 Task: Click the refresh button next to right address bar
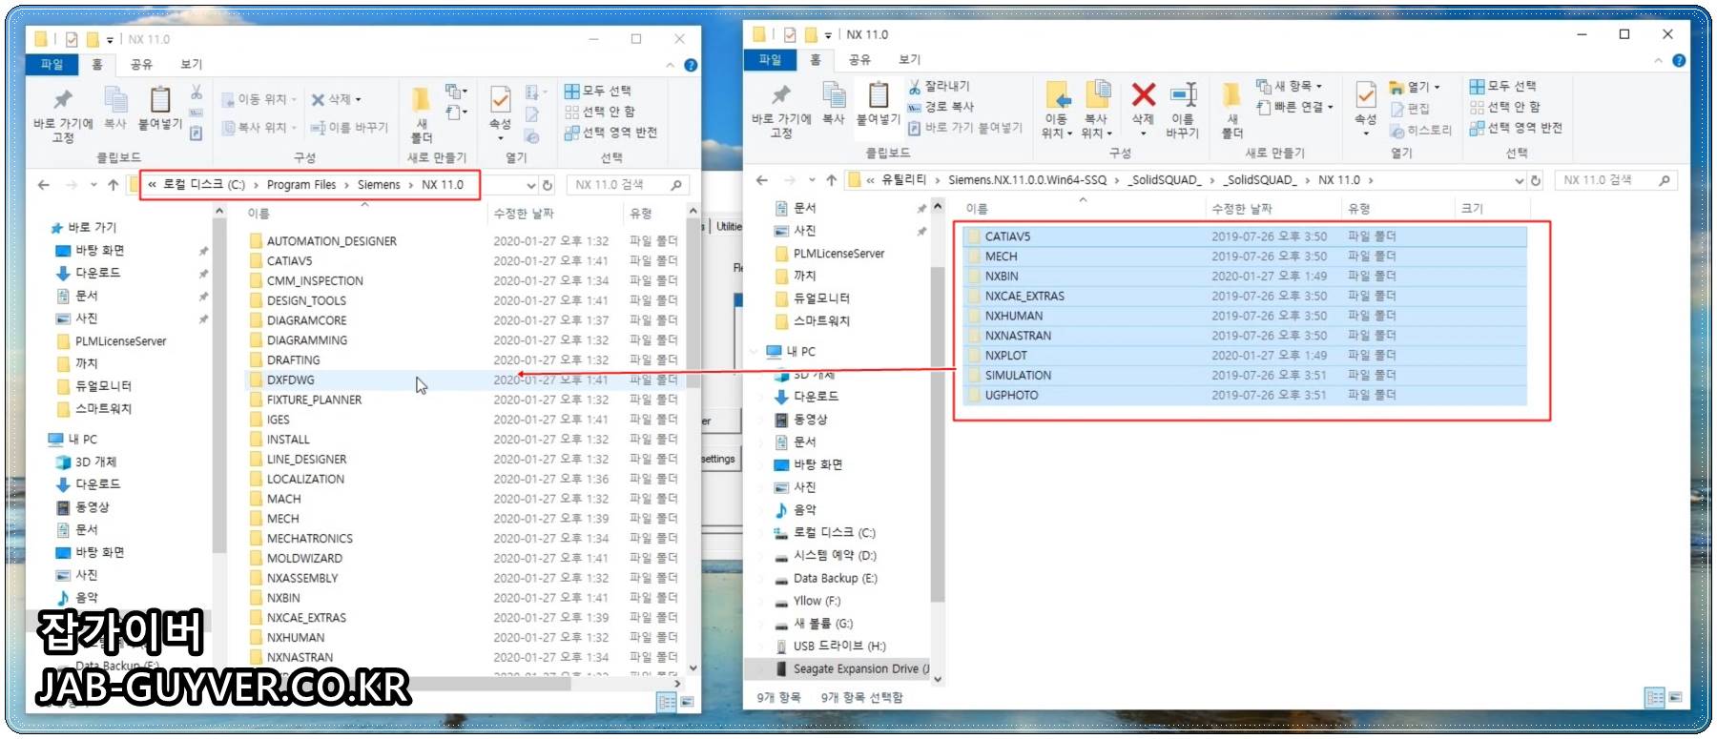[1536, 180]
